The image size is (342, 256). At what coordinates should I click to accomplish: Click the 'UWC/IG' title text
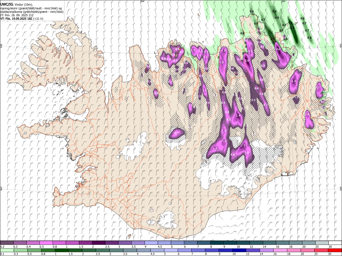click(6, 4)
